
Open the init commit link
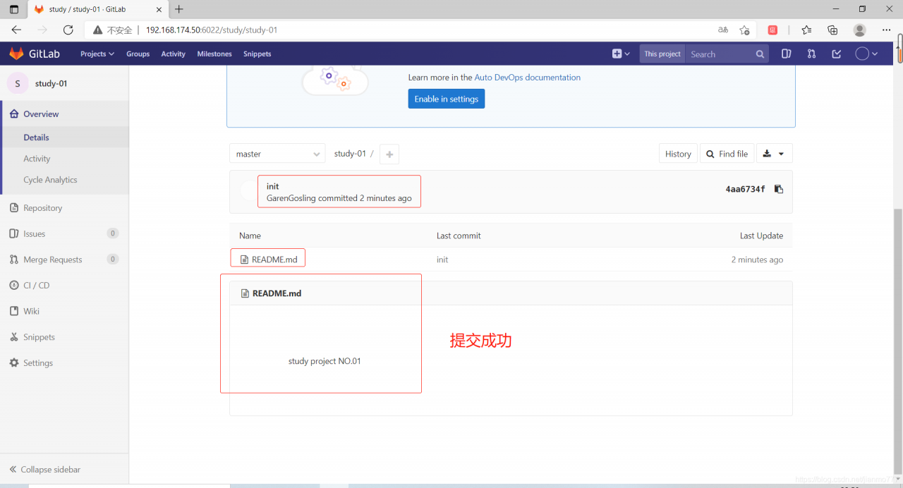[x=272, y=186]
